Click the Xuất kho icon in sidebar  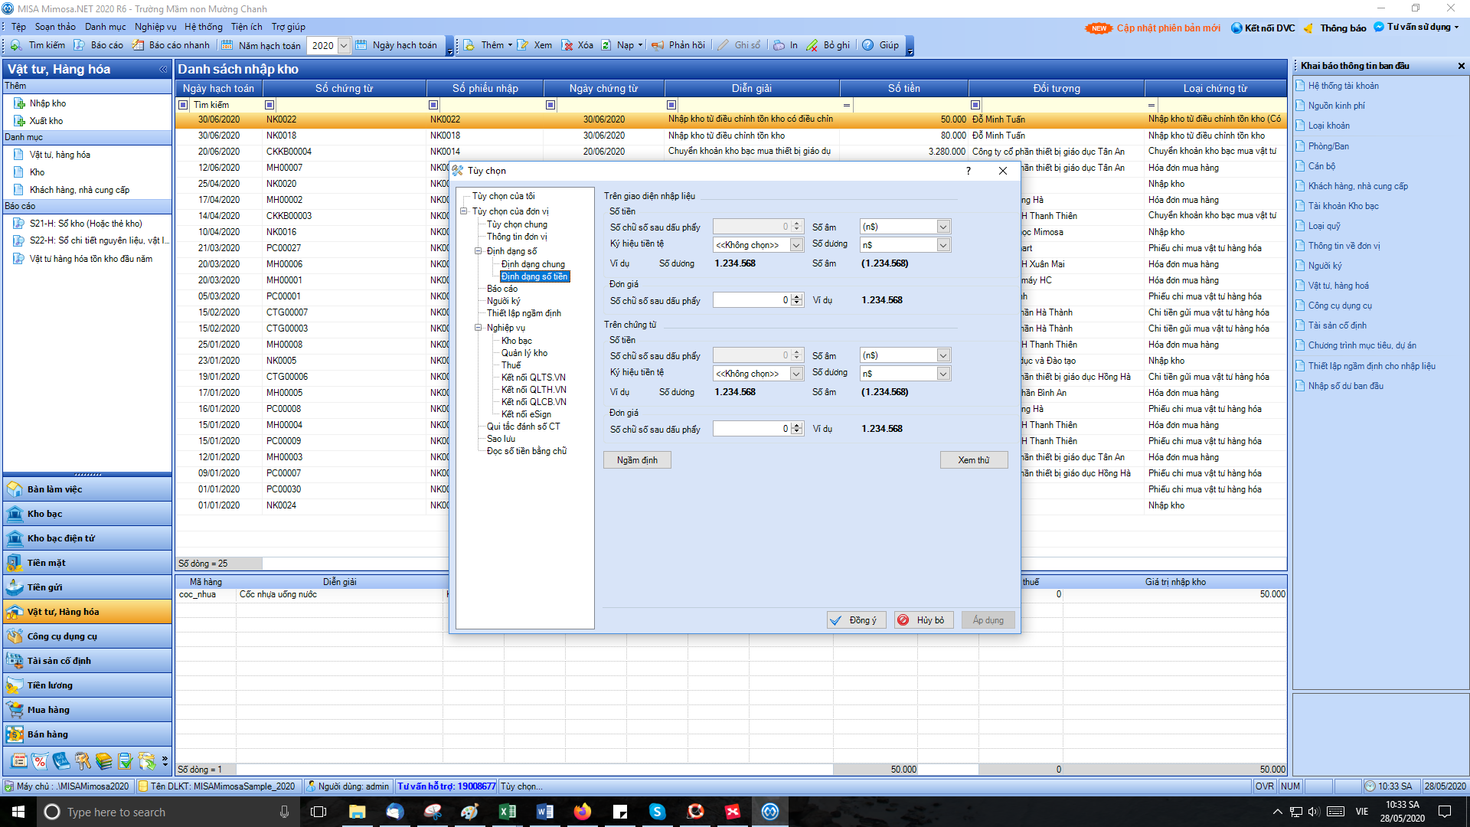point(19,121)
